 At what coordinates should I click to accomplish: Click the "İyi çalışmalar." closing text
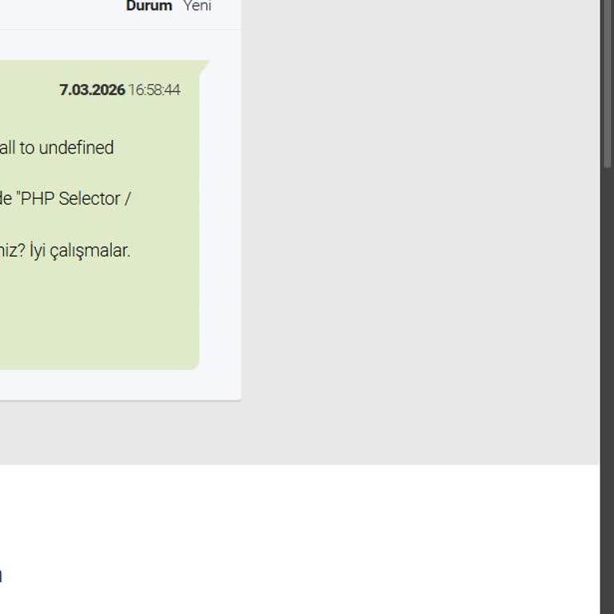[80, 251]
